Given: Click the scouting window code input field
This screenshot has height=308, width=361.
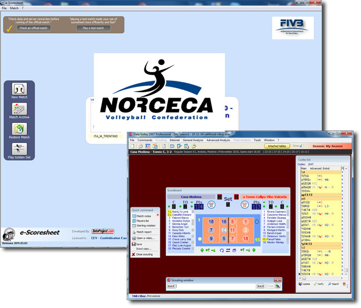Looking at the screenshot, I should click(x=215, y=286).
